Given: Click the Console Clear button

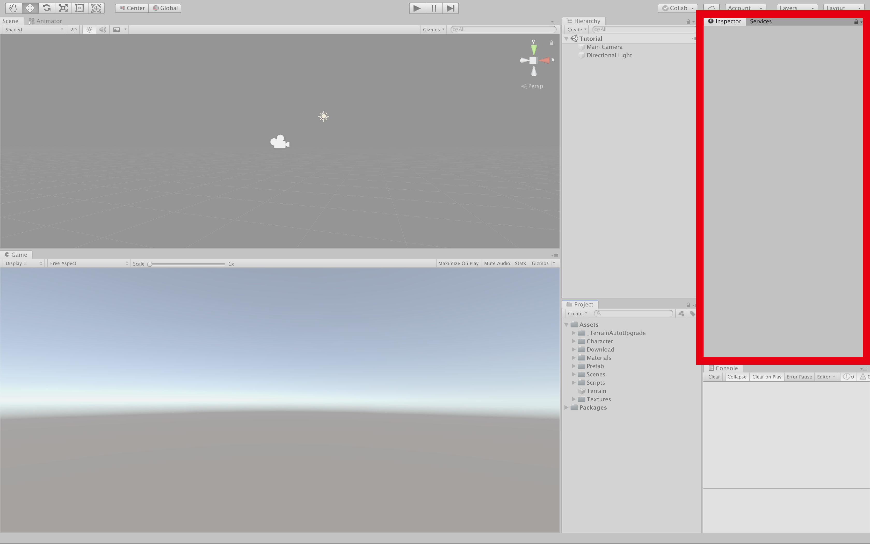Looking at the screenshot, I should pyautogui.click(x=714, y=377).
